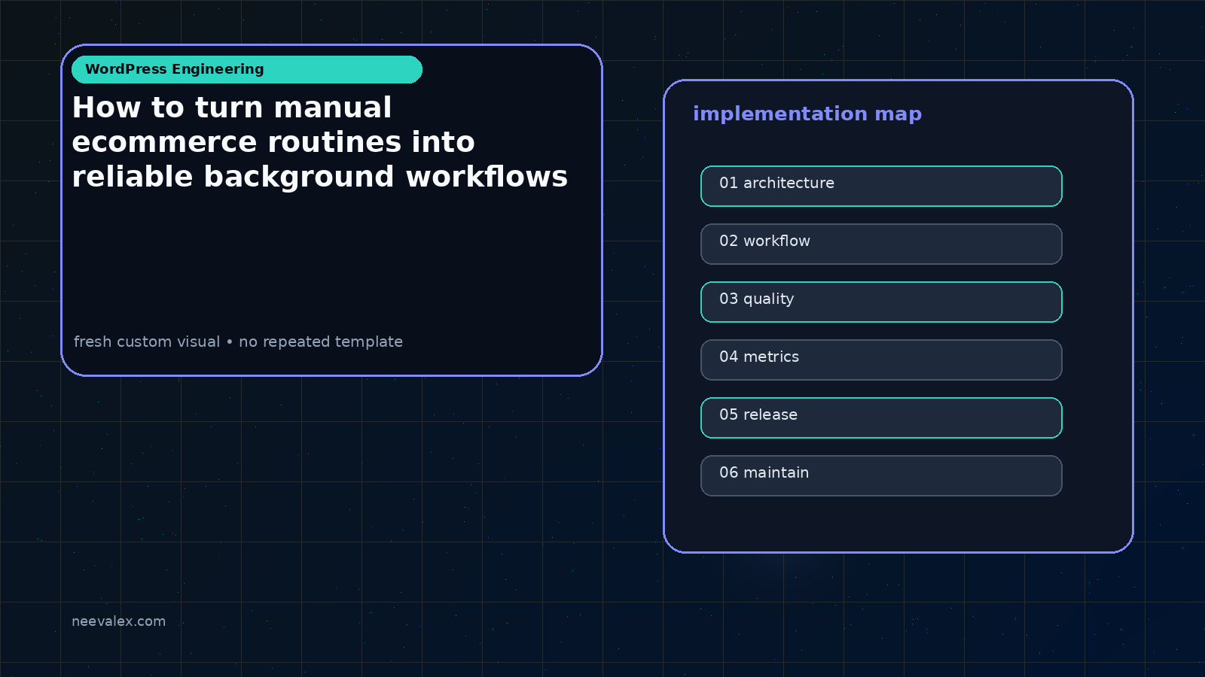Select the '06 maintain' step
The height and width of the screenshot is (677, 1205).
[x=881, y=475]
